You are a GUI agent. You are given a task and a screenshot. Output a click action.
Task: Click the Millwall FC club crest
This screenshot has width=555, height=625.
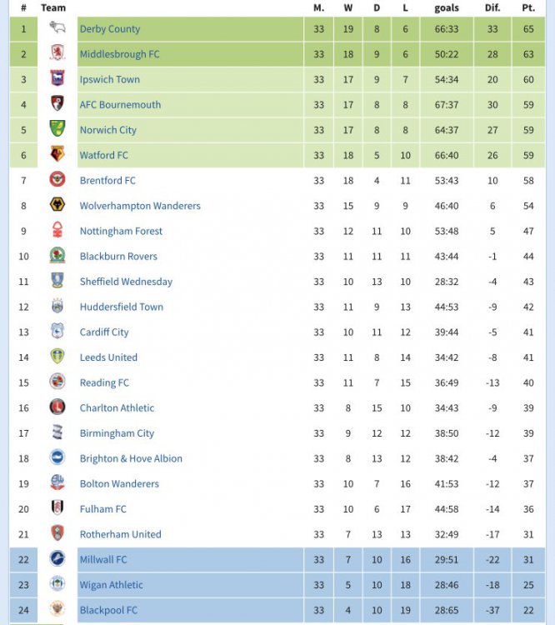[57, 559]
